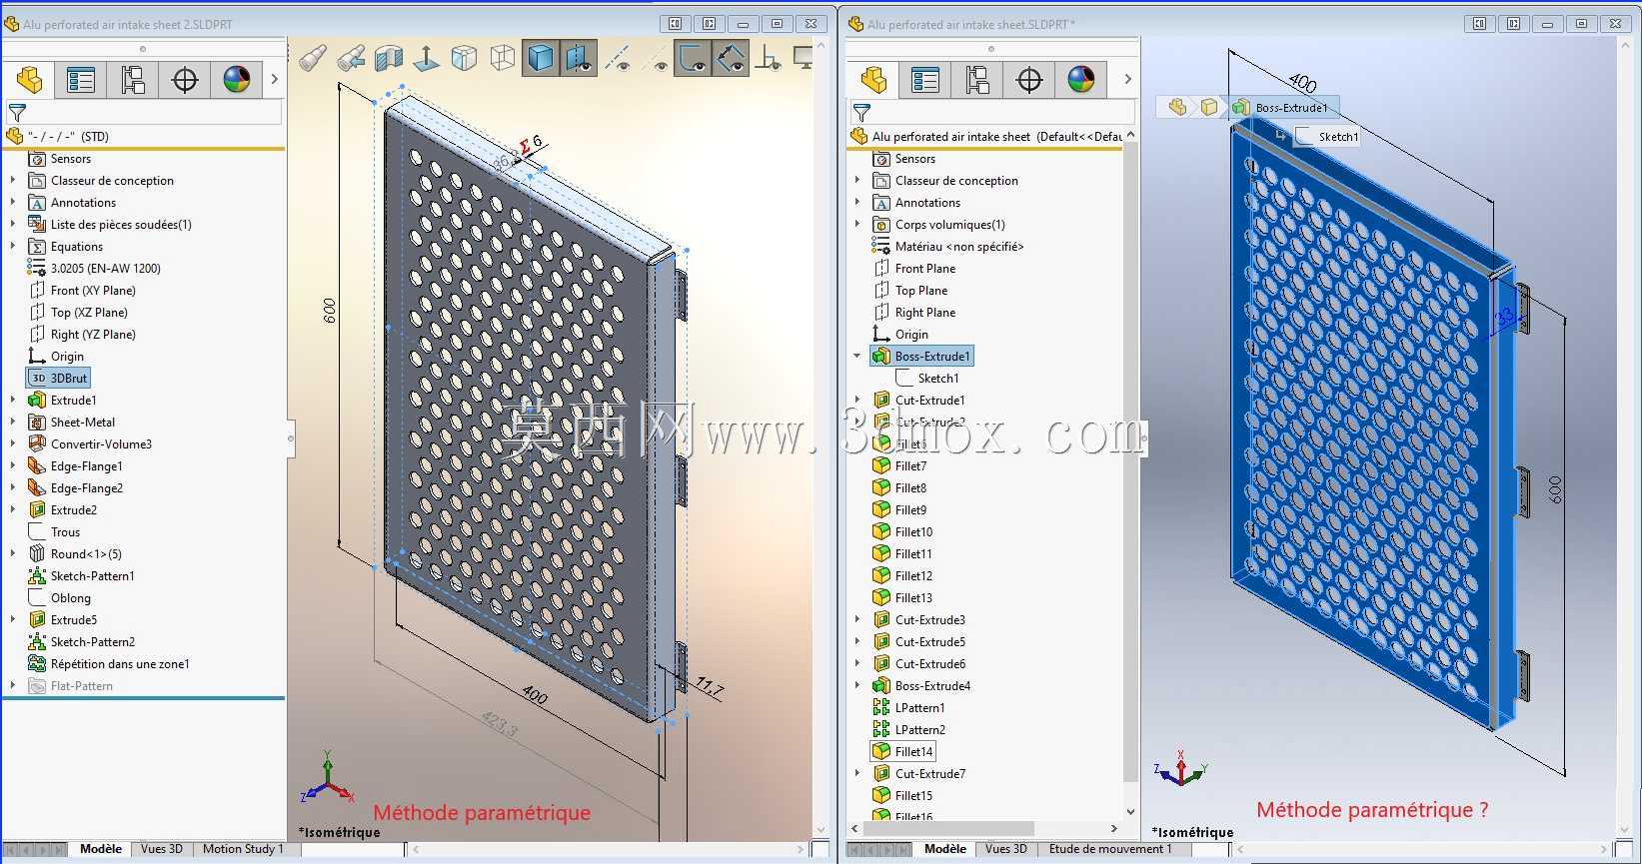Open ConfigurationManager tab in left window
1642x864 pixels.
point(133,80)
